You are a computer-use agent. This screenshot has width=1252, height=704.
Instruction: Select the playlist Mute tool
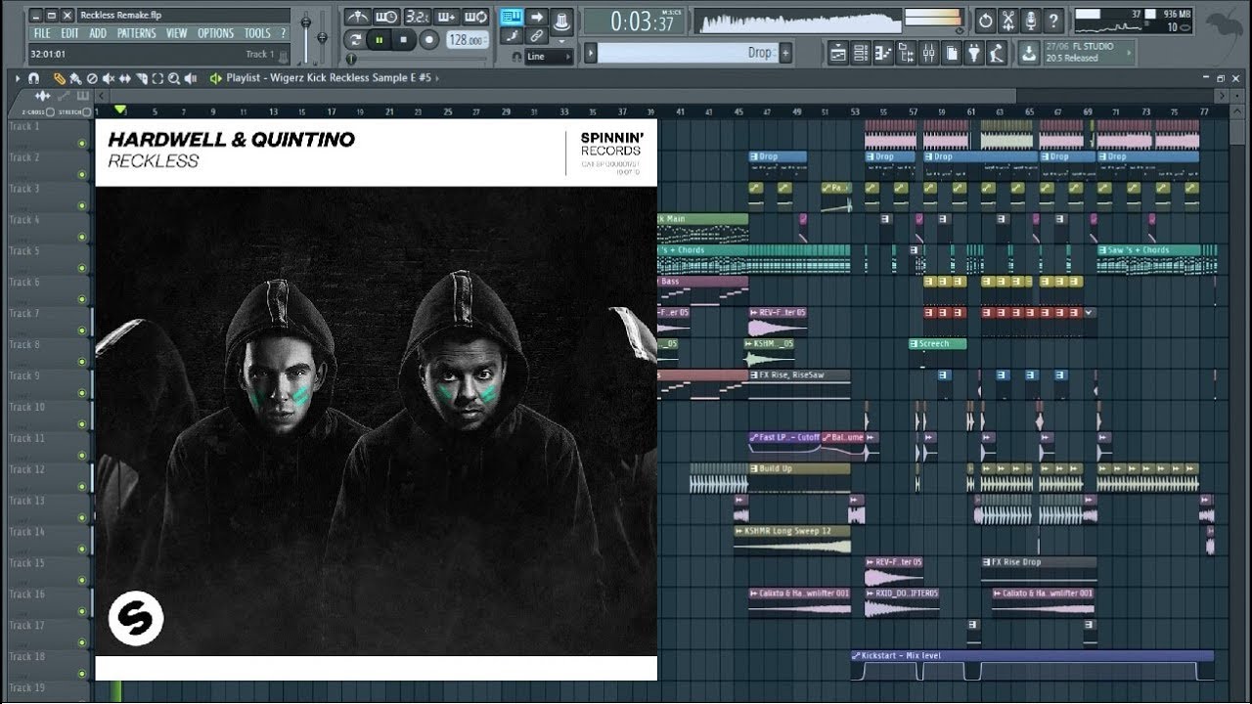click(x=109, y=78)
